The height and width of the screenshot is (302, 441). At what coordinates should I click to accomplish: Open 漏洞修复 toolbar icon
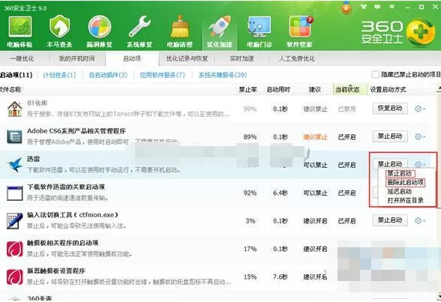coord(99,31)
